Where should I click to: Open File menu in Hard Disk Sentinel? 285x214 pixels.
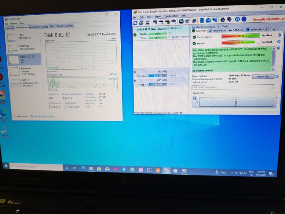coord(135,17)
